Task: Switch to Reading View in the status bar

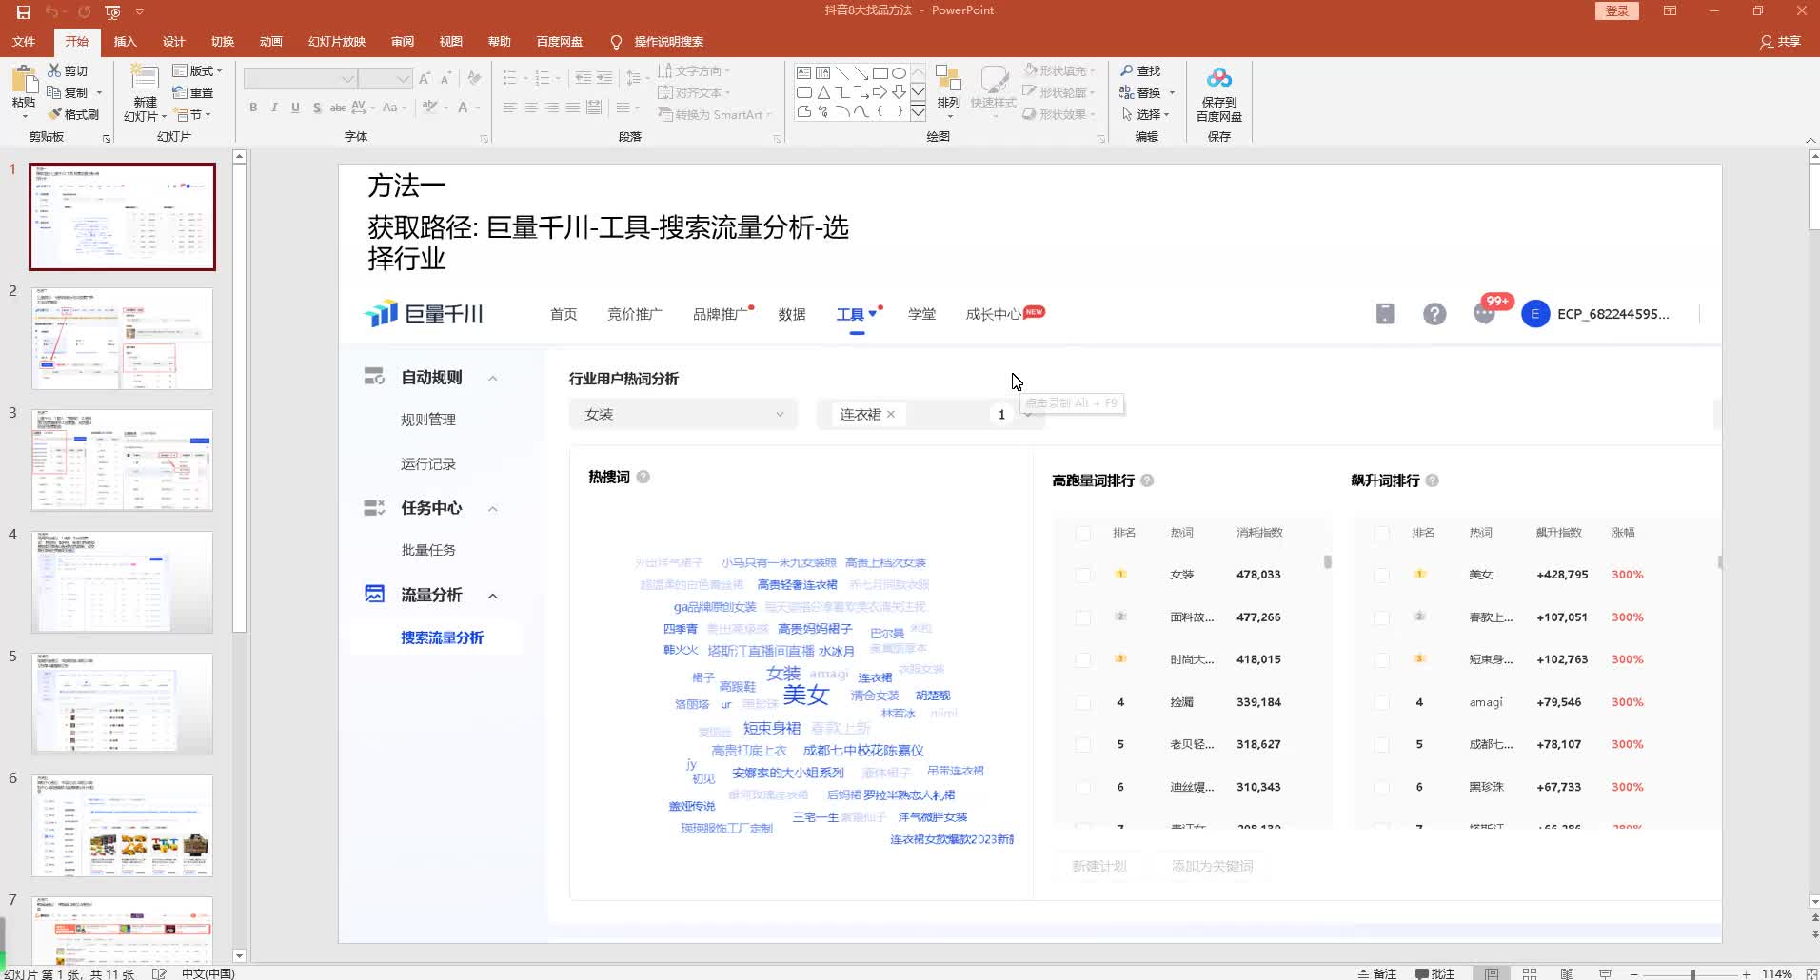Action: [1567, 973]
